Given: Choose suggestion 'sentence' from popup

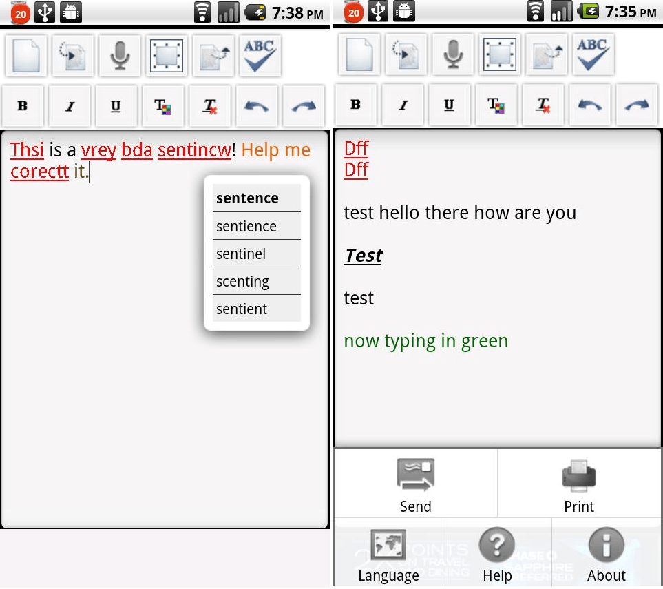Looking at the screenshot, I should [x=257, y=198].
